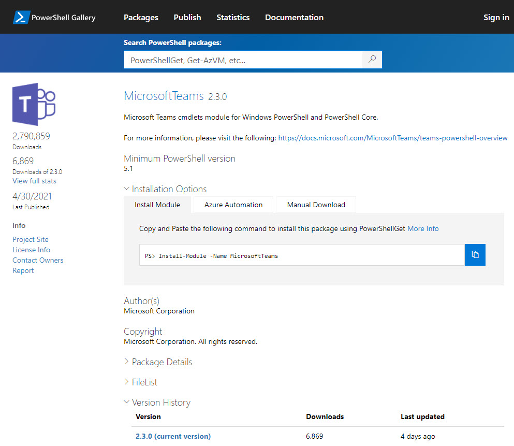Expand the Package Details section

(x=158, y=362)
